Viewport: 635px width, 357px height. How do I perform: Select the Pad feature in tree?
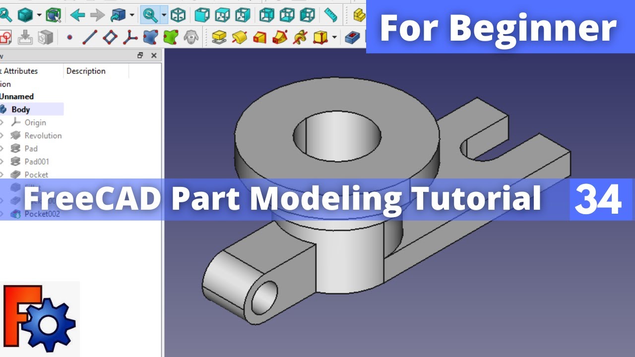coord(31,148)
